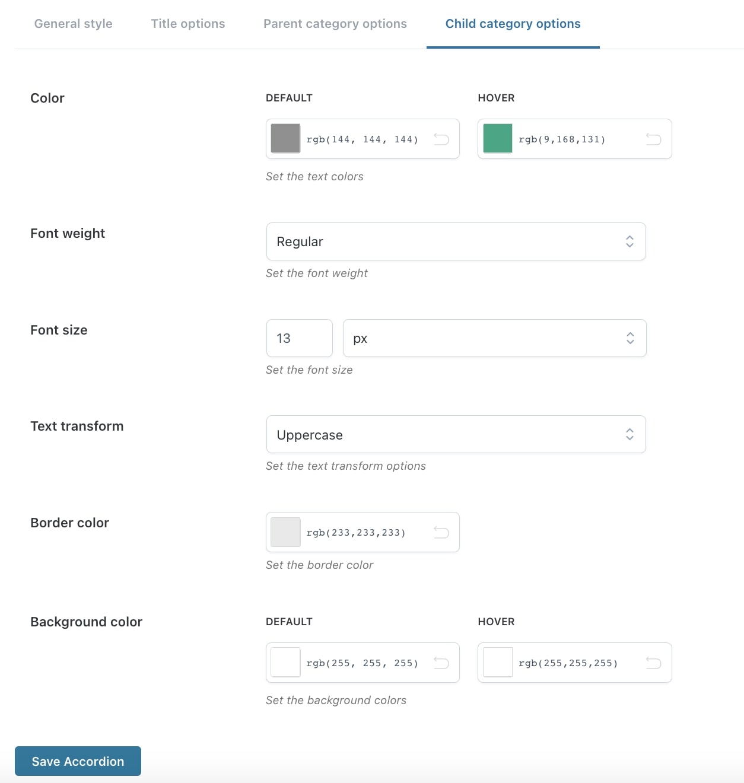Switch to the Parent category options tab
The image size is (744, 783).
(x=335, y=24)
